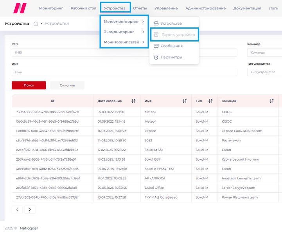
Task: Click АК «АЛРОСА device name
Action: tap(155, 178)
